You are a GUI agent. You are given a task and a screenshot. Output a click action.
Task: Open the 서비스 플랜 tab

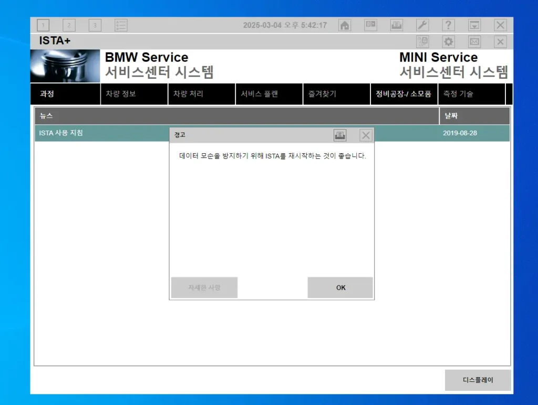click(x=270, y=94)
